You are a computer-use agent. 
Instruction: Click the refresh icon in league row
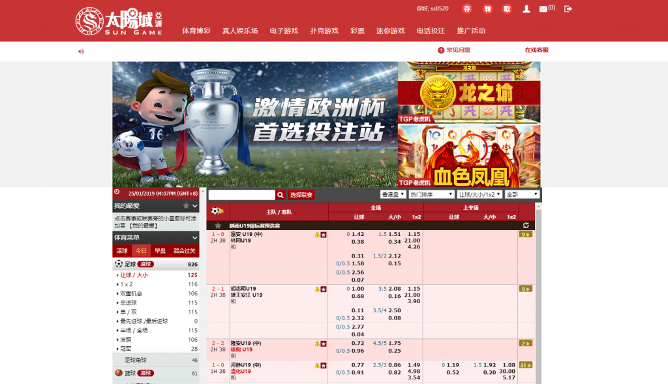[526, 225]
